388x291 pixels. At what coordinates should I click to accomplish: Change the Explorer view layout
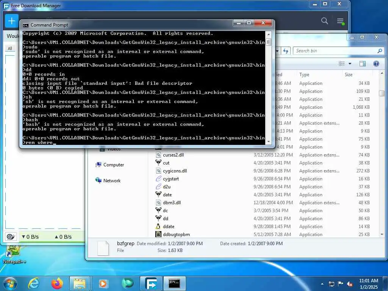342,64
